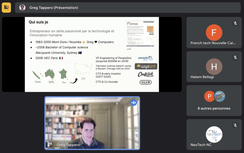Open the Hatem Bellagi avatar H
The image size is (244, 153).
[x=214, y=67]
